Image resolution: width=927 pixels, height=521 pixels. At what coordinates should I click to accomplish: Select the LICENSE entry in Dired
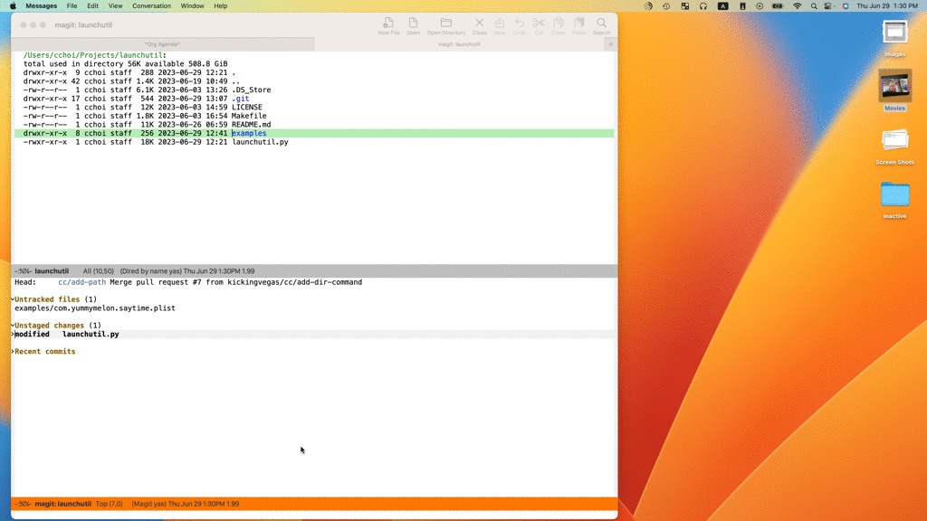(x=246, y=108)
